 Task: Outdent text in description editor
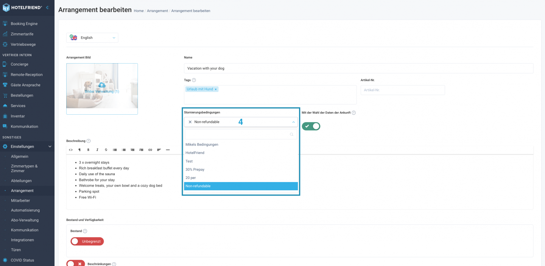[x=132, y=150]
